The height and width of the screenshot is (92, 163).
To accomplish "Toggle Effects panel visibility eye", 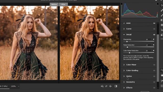I will pyautogui.click(x=154, y=88).
